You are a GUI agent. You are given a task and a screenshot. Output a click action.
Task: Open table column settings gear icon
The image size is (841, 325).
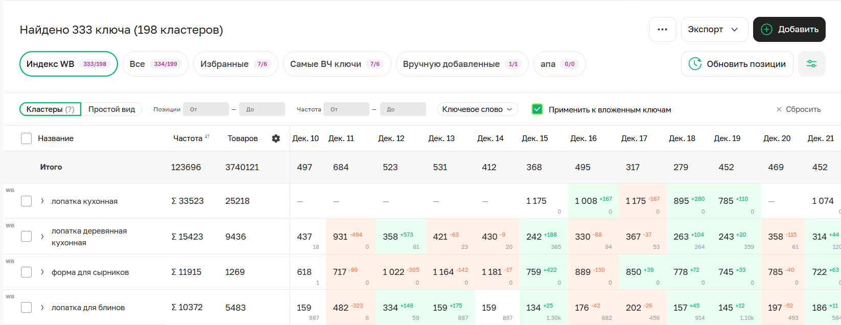tap(276, 138)
